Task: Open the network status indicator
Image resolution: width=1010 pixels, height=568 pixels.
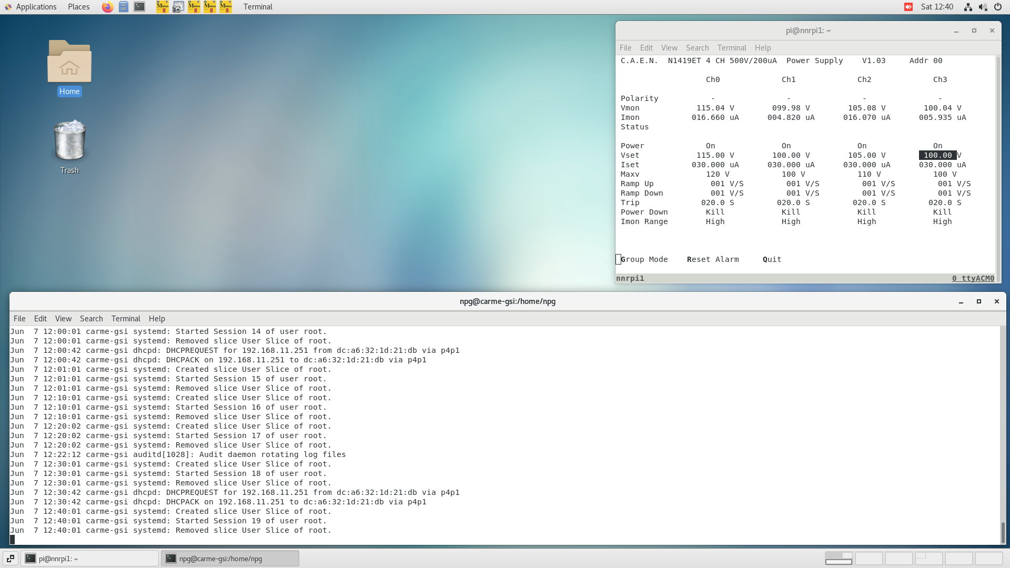Action: (x=968, y=7)
